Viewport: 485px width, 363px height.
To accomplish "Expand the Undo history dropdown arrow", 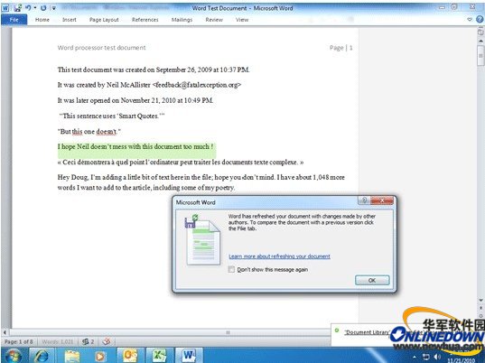I will 35,8.
